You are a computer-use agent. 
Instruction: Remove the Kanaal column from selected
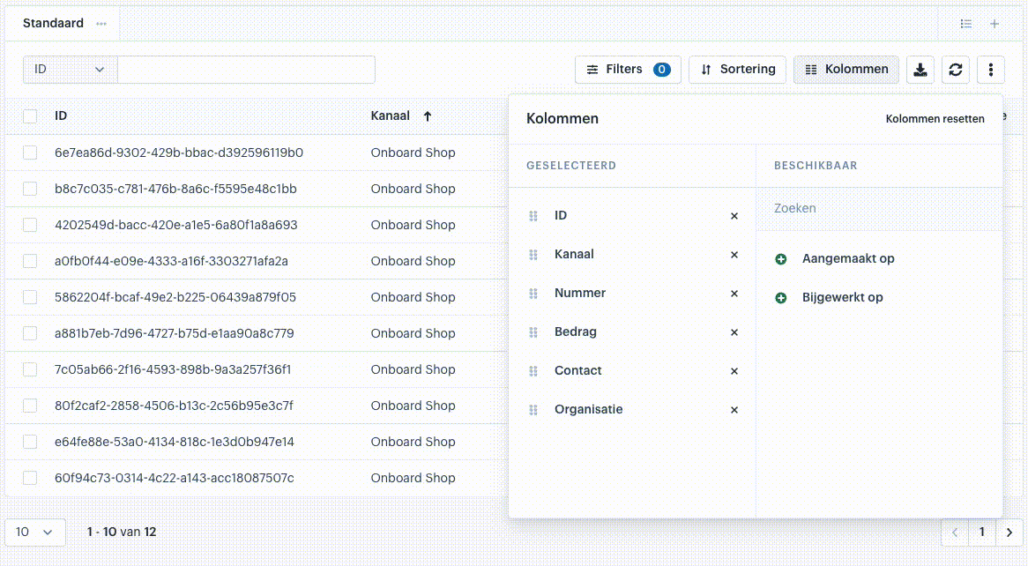[734, 255]
